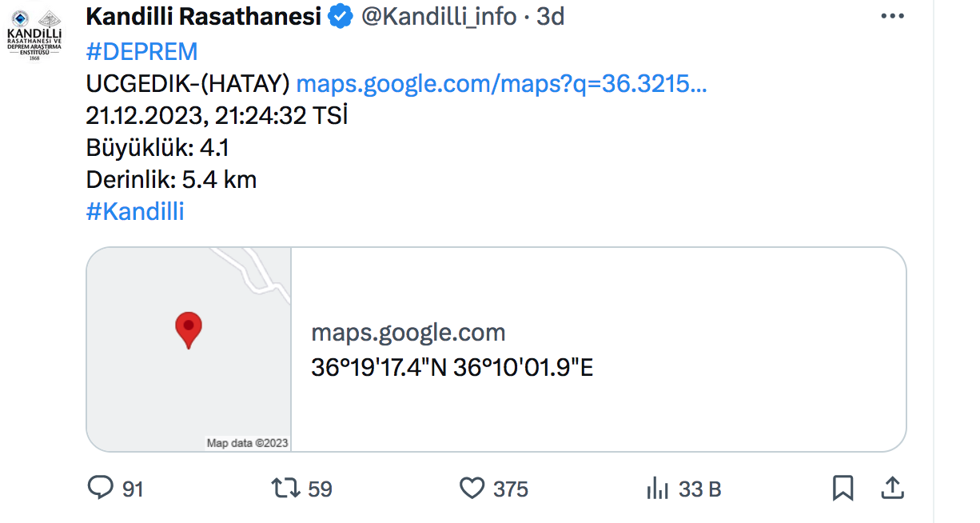Click the 375 likes count
This screenshot has height=523, width=980.
pyautogui.click(x=511, y=489)
